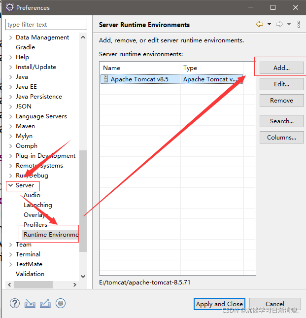
Task: Select Runtime Environments under Server
Action: (x=51, y=235)
